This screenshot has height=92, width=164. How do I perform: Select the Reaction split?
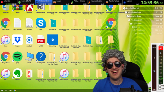coord(131,3)
